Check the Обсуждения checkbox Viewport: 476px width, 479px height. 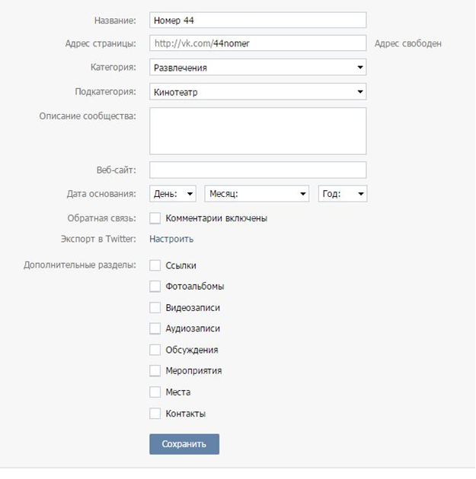point(155,350)
